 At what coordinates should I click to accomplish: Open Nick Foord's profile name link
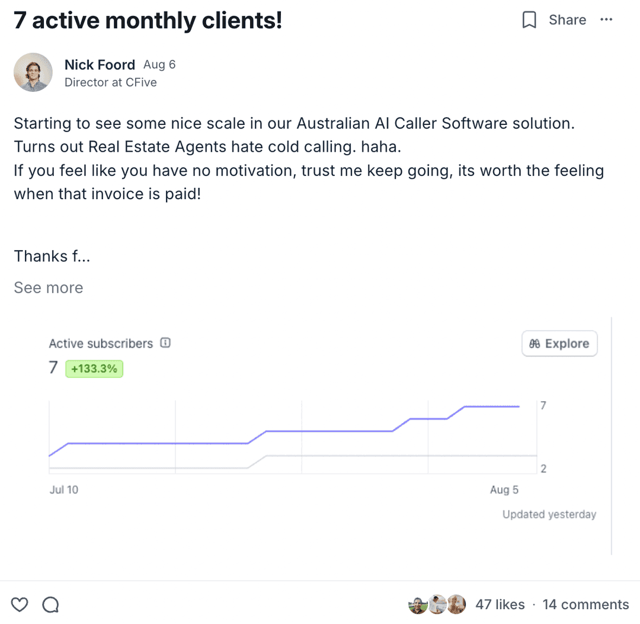click(100, 65)
